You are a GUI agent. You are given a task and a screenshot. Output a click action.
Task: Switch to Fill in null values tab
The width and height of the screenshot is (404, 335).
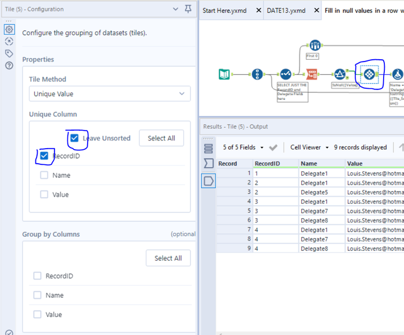[364, 10]
